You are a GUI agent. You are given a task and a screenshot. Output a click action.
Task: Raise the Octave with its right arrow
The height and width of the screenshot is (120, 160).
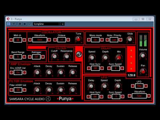(x=68, y=40)
